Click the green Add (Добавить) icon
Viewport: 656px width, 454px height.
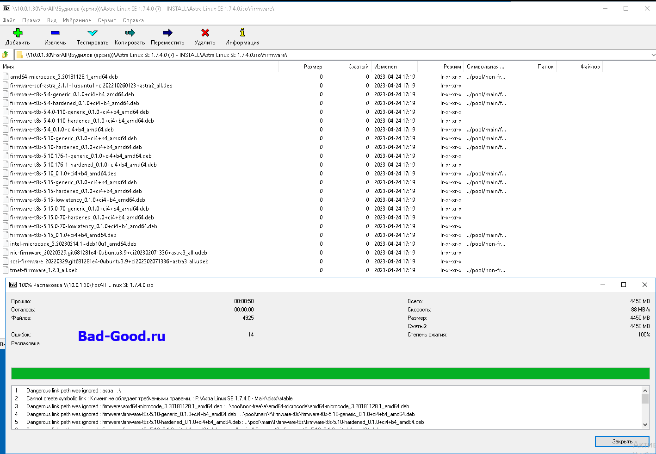click(x=18, y=33)
